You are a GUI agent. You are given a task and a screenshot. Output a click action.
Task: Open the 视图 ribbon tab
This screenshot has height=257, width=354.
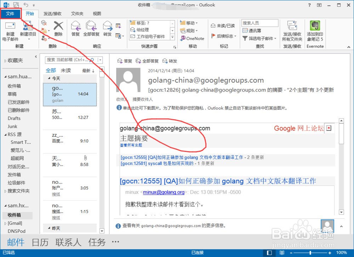[x=97, y=13]
